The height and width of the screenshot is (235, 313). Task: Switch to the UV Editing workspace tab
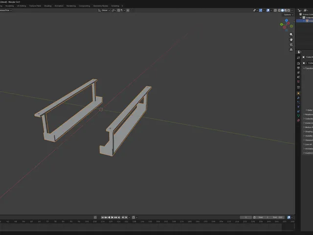pyautogui.click(x=22, y=6)
